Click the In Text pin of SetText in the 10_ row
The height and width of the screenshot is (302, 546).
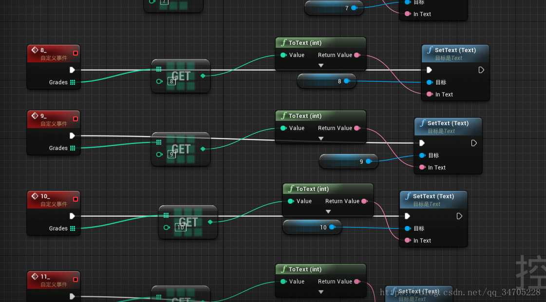click(408, 240)
